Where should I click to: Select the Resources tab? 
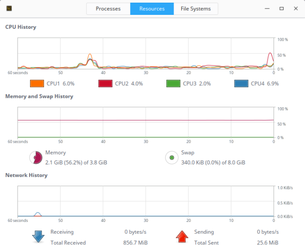point(152,9)
